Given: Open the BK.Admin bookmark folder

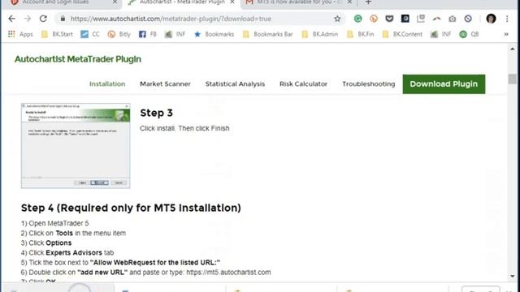Looking at the screenshot, I should pos(319,34).
